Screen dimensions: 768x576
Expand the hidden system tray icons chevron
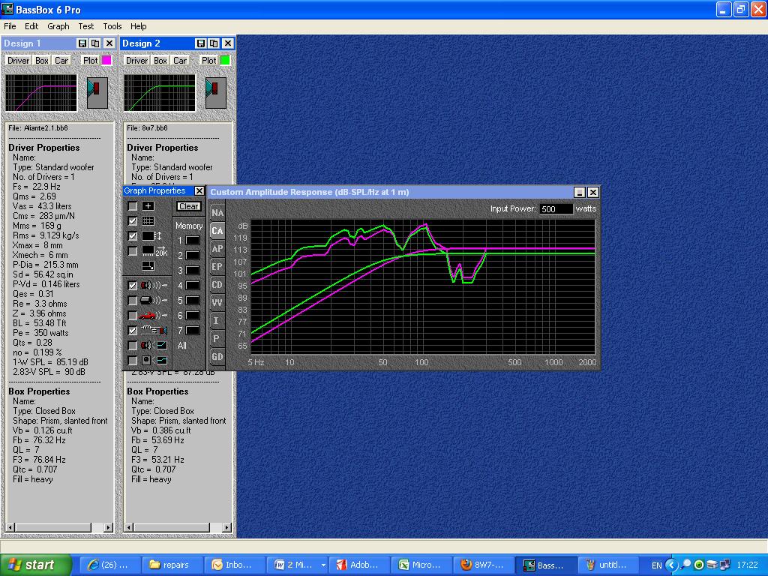click(x=671, y=565)
